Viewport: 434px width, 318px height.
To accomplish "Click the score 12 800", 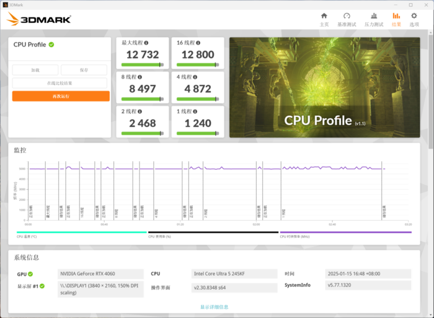I will (198, 55).
